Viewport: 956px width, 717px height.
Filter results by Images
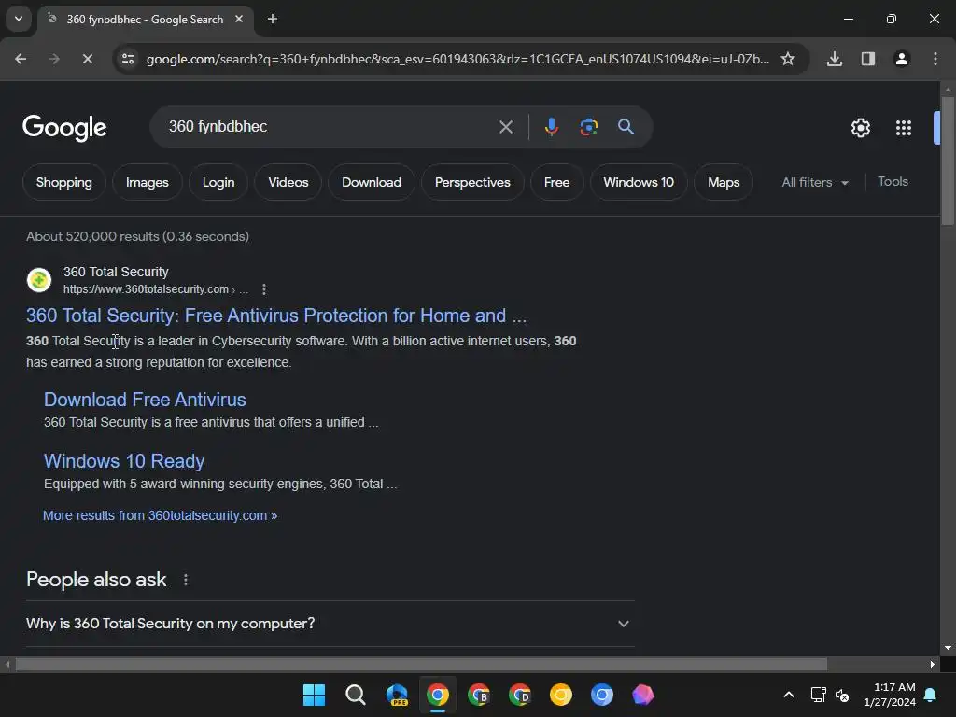pyautogui.click(x=147, y=182)
